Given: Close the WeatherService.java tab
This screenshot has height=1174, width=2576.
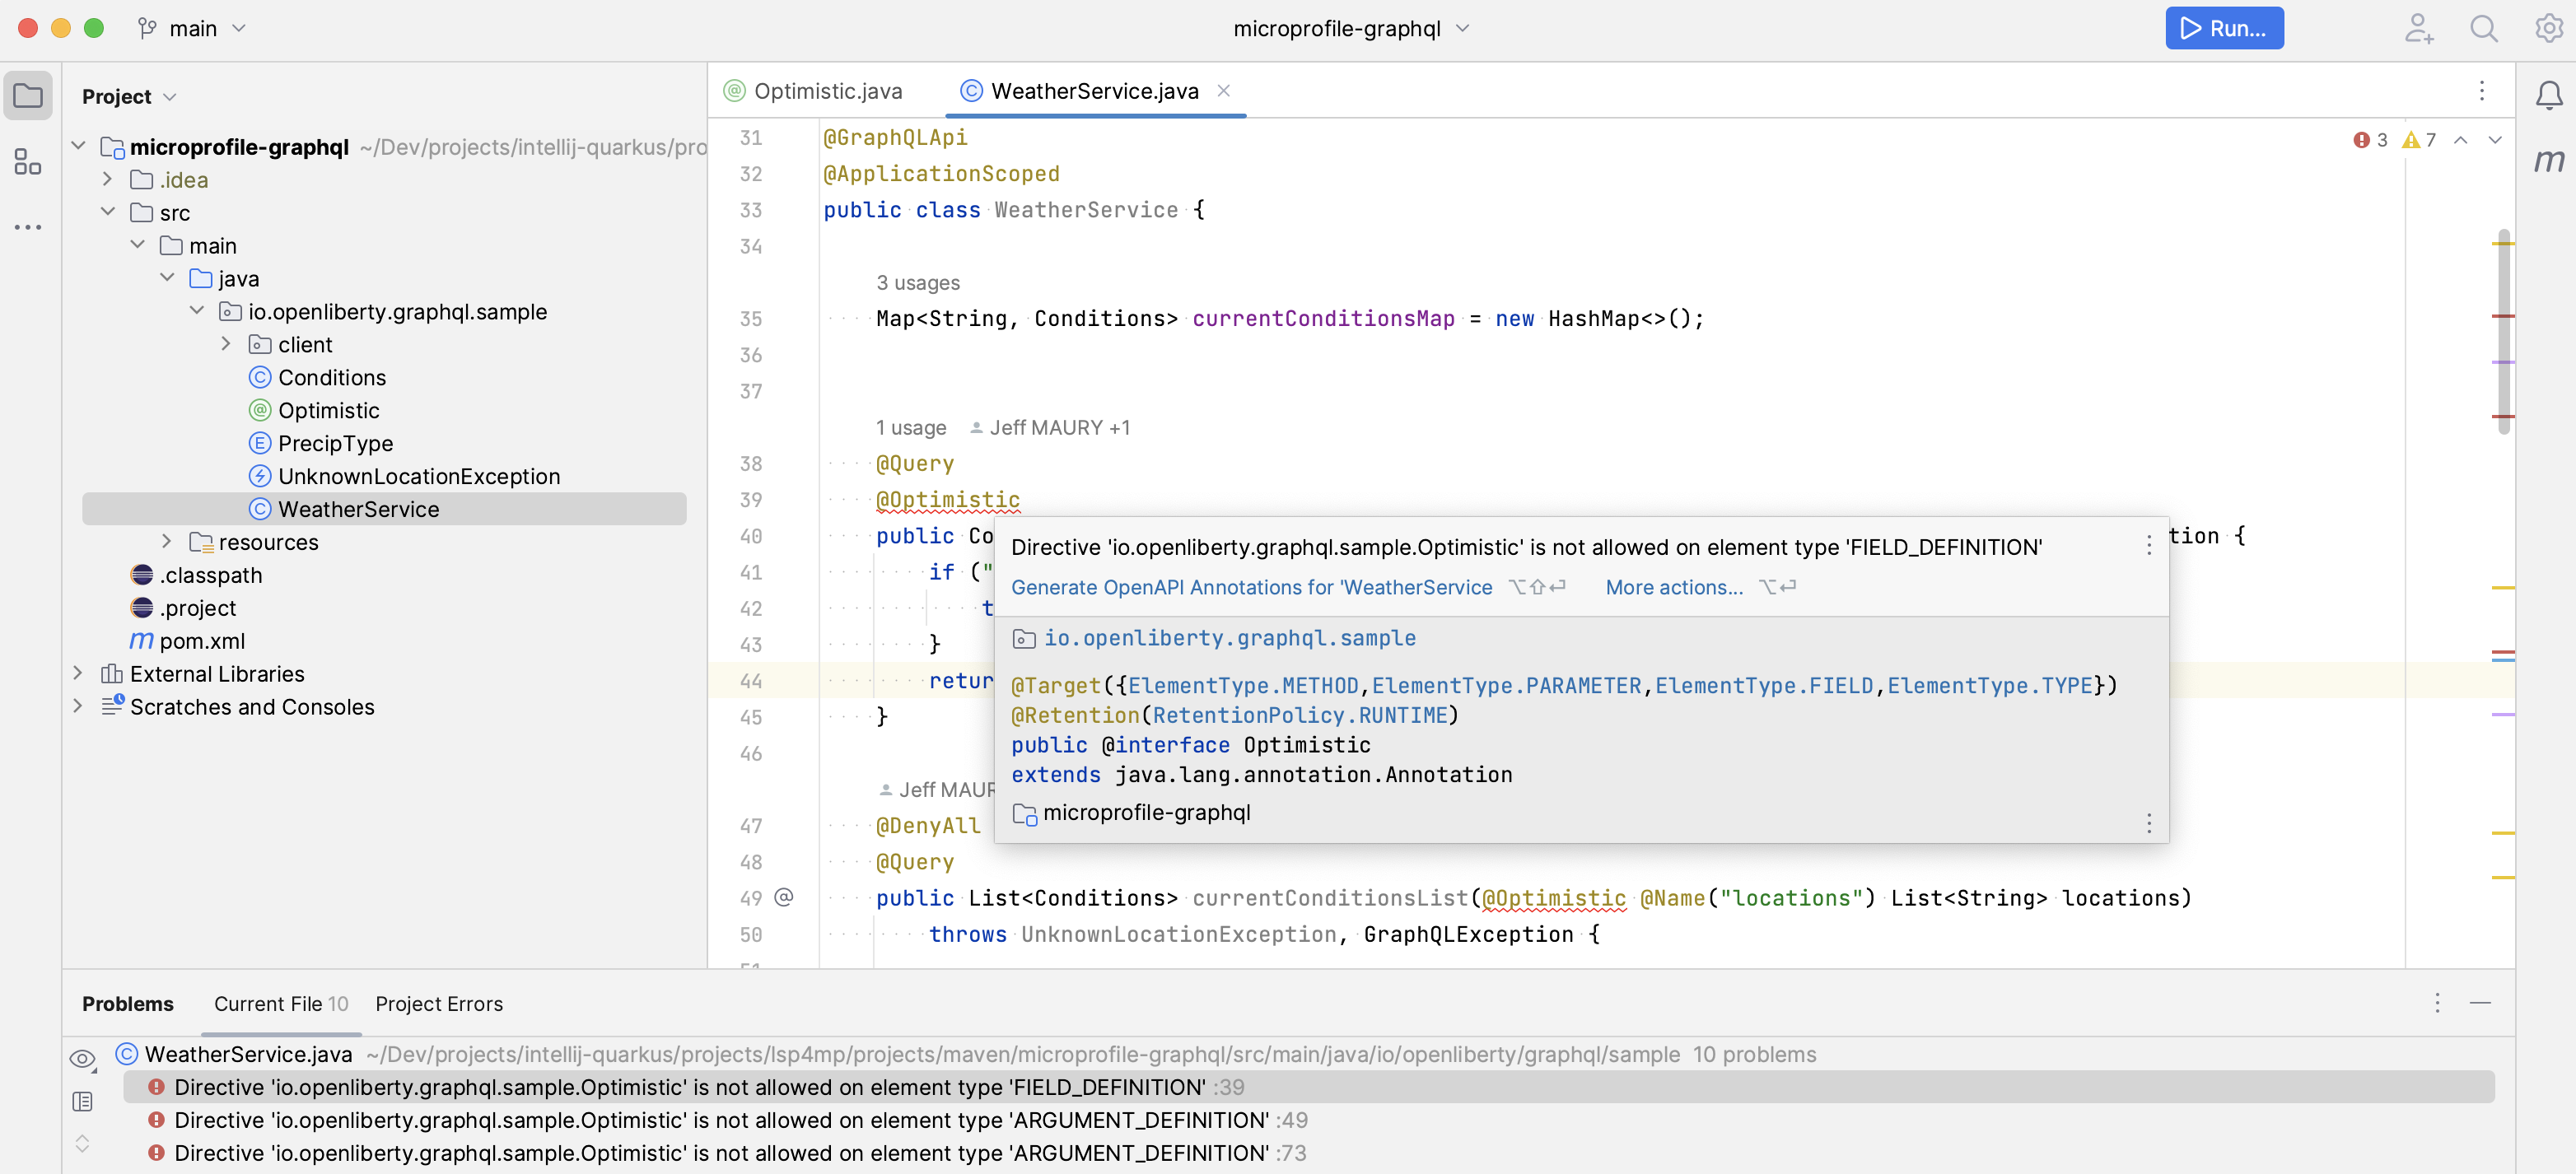Looking at the screenshot, I should [x=1223, y=91].
